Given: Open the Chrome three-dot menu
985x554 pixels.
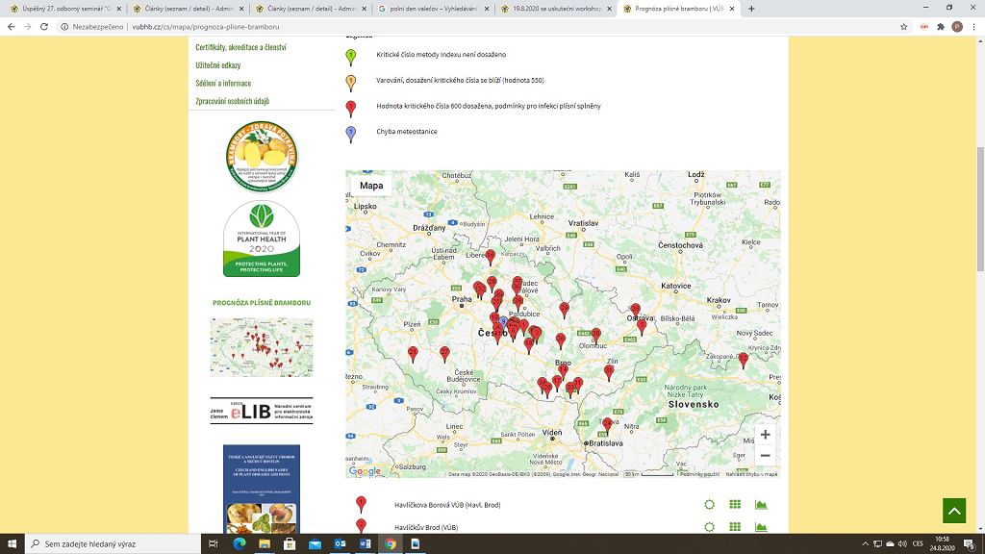Looking at the screenshot, I should click(973, 26).
